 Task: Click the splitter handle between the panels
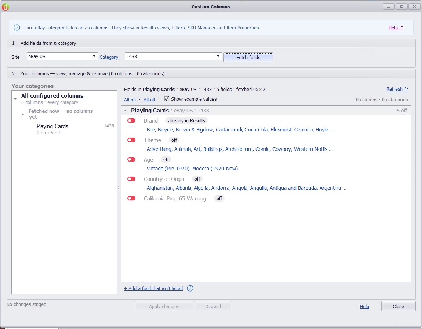point(119,188)
